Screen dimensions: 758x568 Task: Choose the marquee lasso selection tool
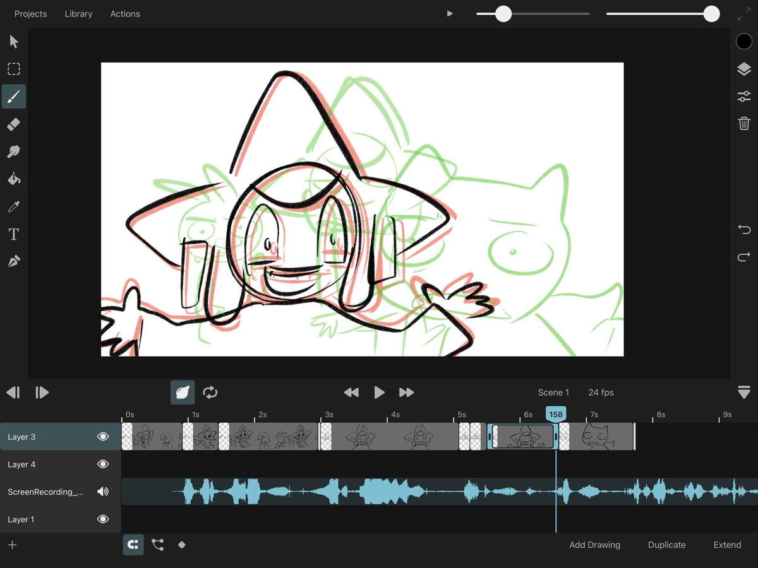(14, 69)
